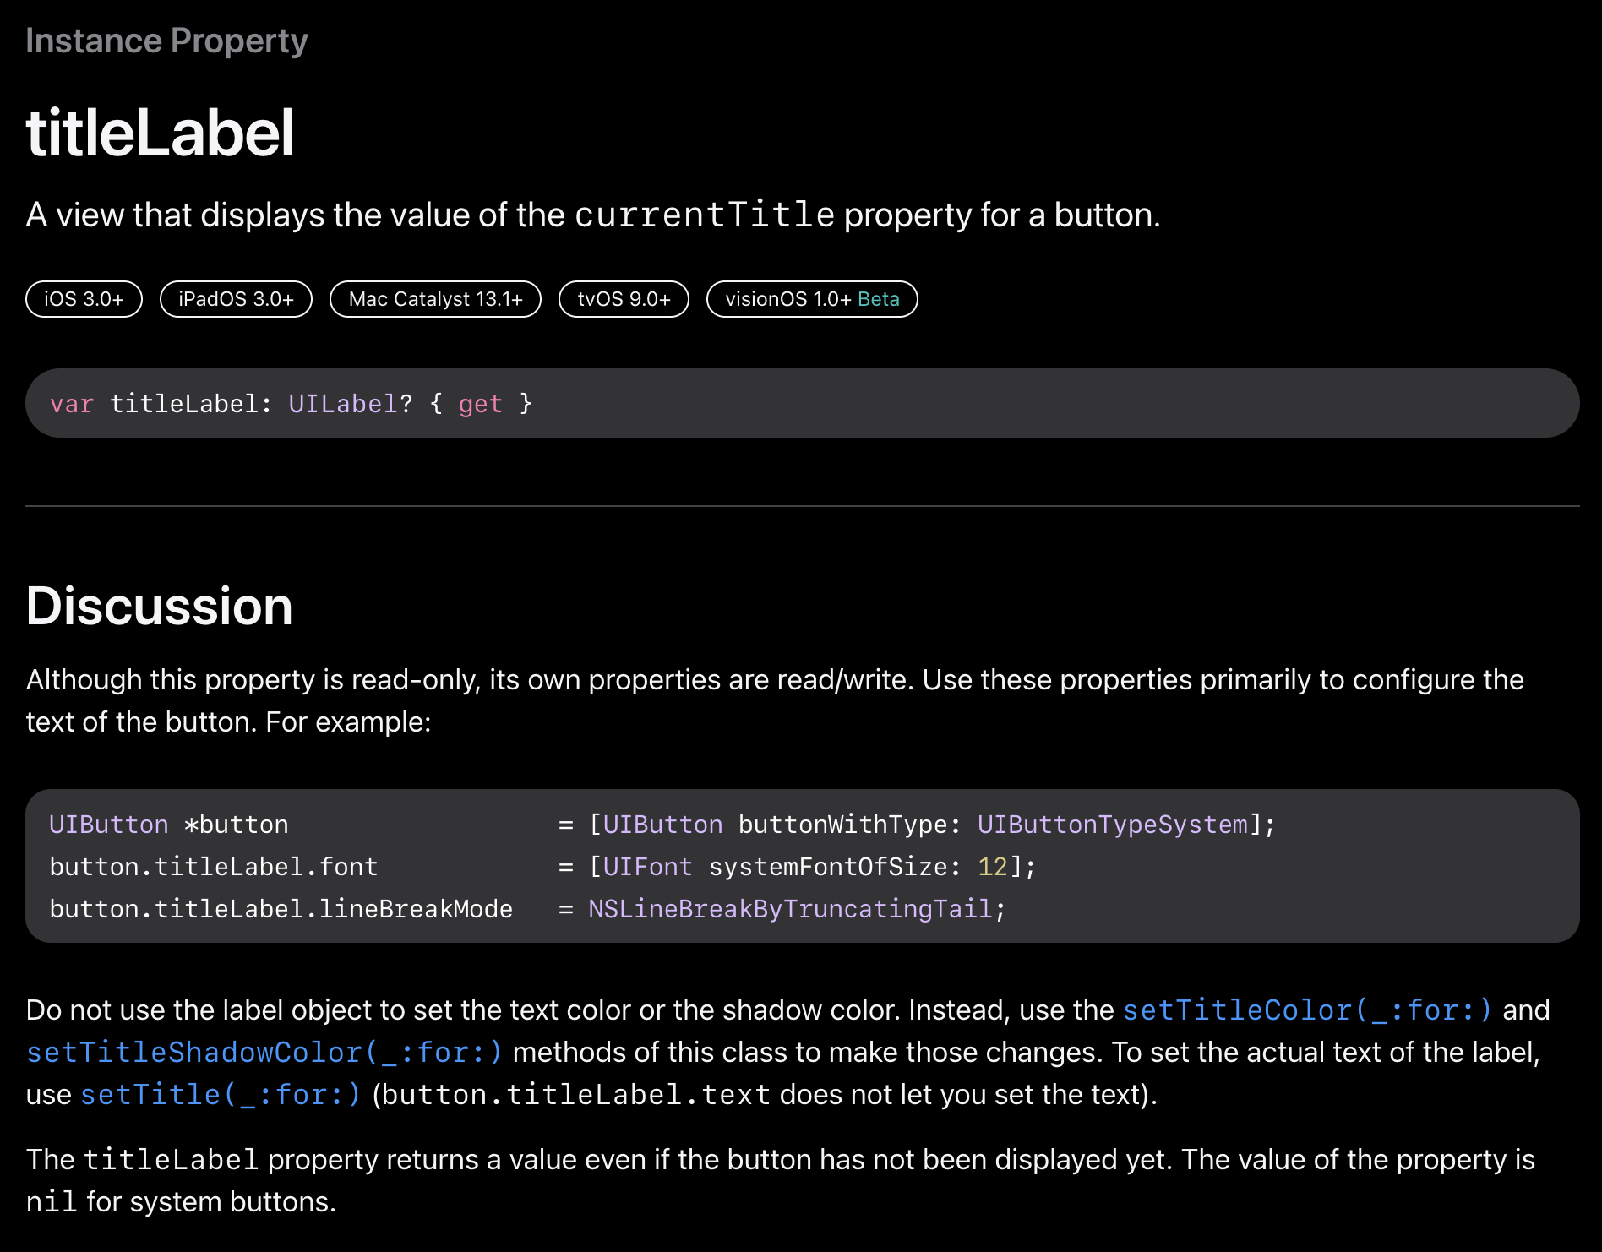Click NSLineBreakByTruncatingTail in the code example
Image resolution: width=1602 pixels, height=1252 pixels.
click(x=790, y=909)
